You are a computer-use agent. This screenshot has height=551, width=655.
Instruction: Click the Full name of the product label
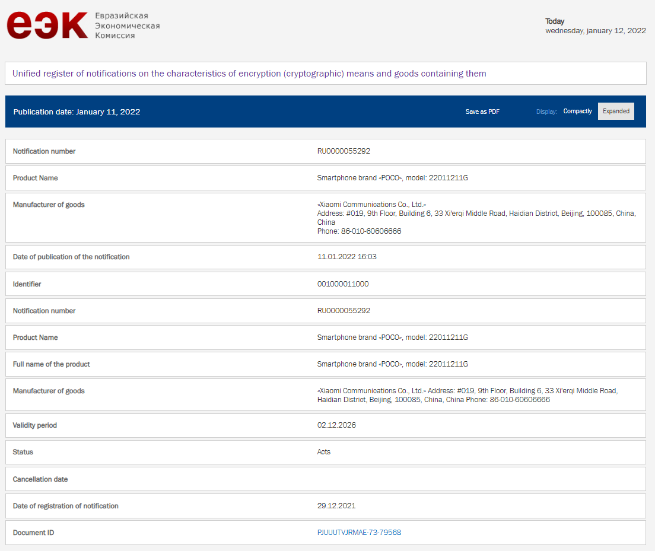tap(52, 364)
